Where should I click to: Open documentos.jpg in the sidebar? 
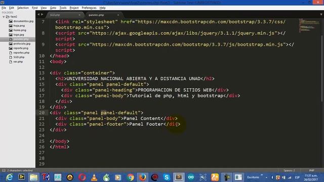tap(23, 21)
